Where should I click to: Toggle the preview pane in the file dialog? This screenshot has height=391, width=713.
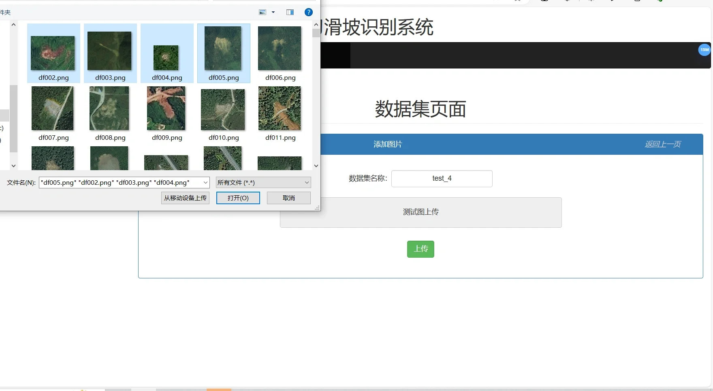(290, 12)
